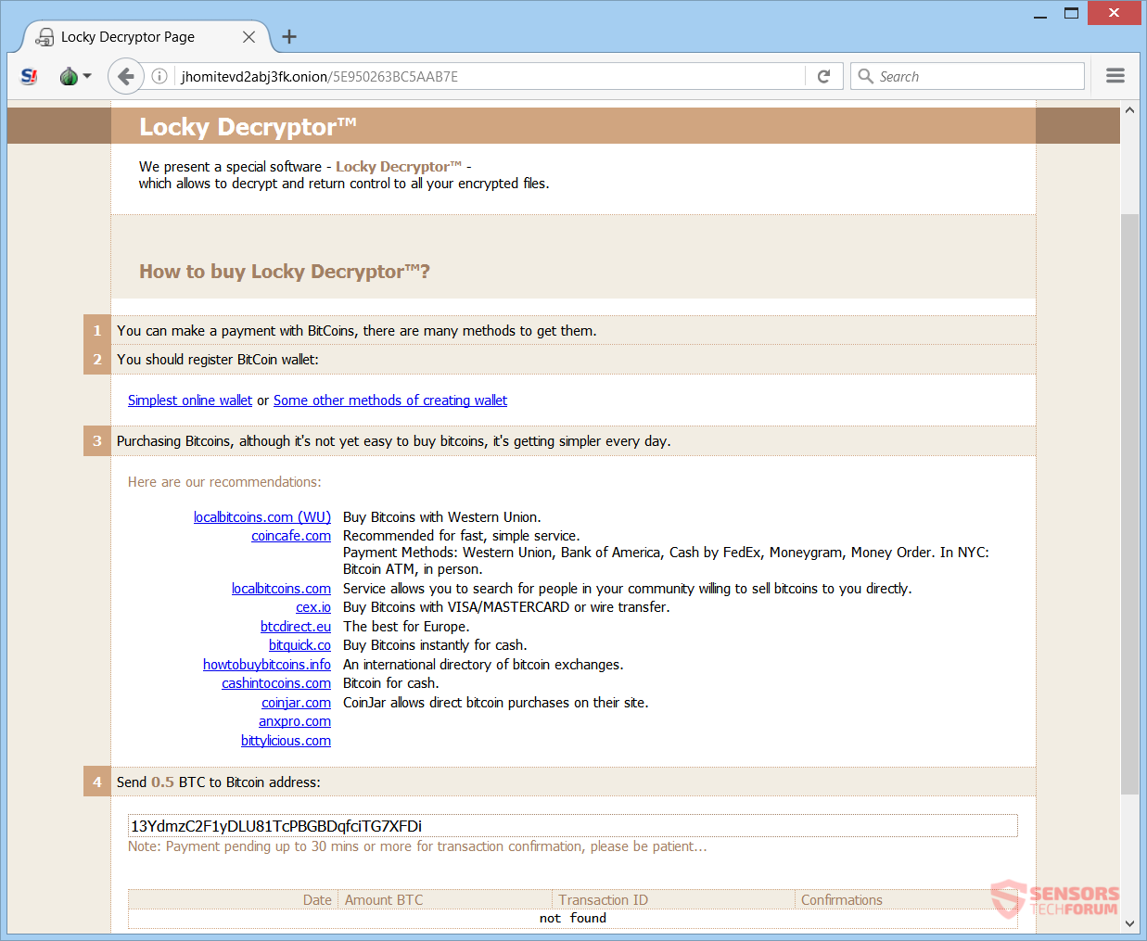Click the site information icon

click(x=159, y=76)
